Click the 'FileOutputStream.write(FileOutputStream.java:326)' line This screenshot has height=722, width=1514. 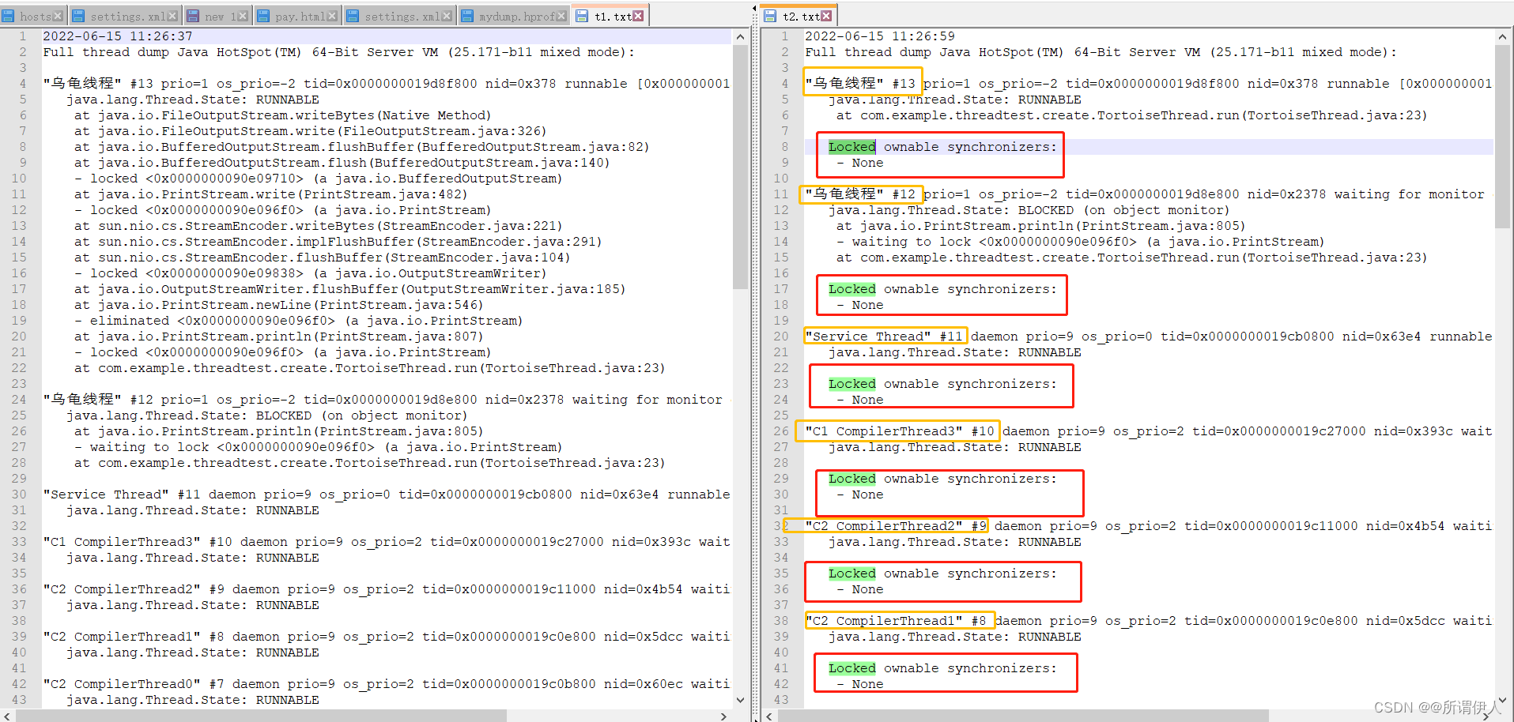[x=311, y=131]
